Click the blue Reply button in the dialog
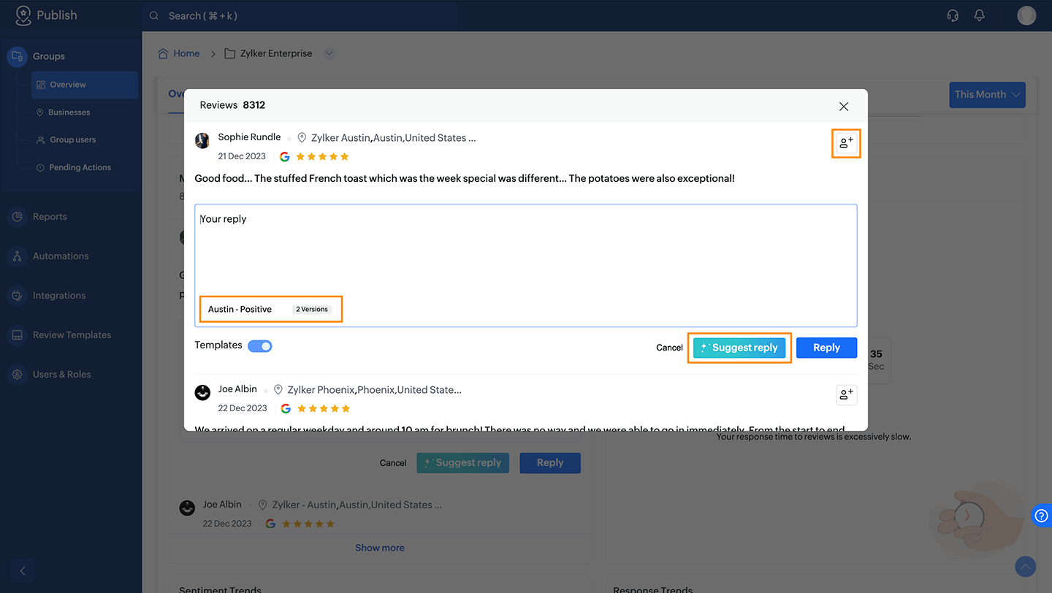1052x593 pixels. tap(826, 348)
